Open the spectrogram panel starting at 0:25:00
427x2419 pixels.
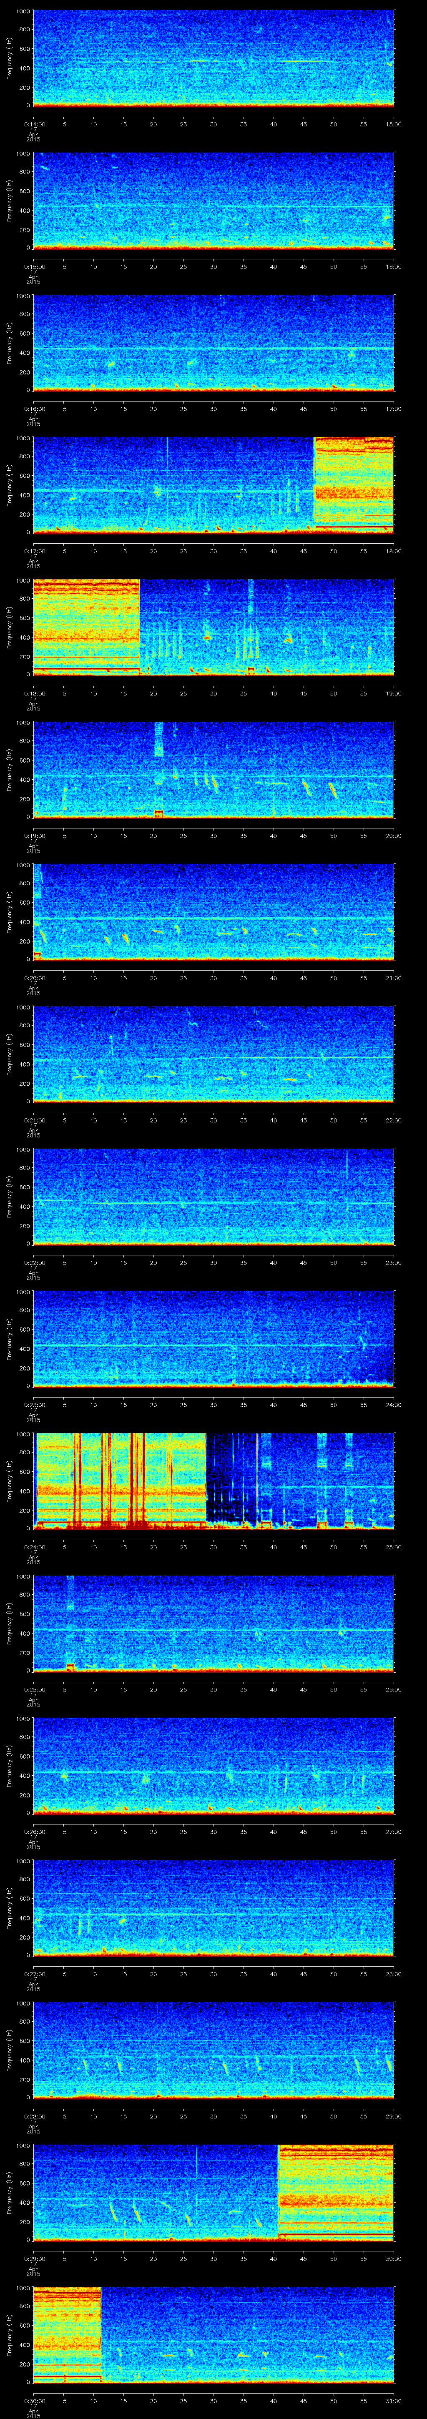213,1624
